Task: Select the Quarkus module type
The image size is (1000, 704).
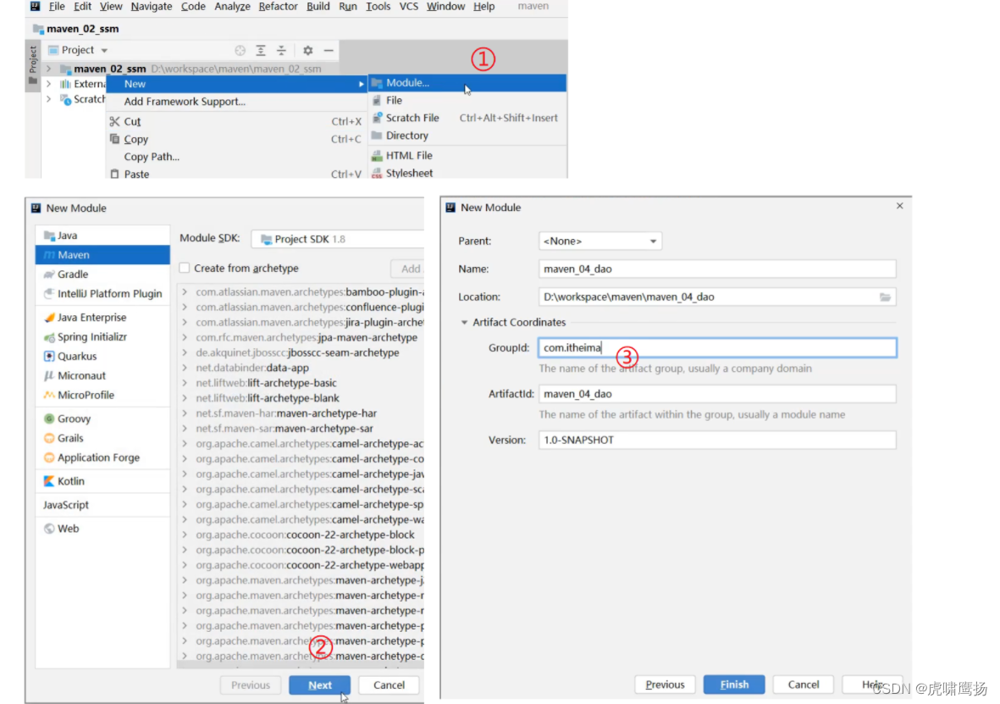Action: click(x=102, y=356)
